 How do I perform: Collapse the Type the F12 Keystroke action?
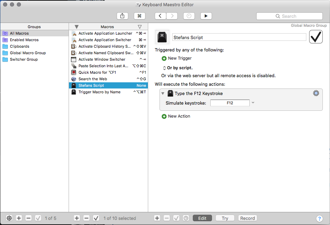[x=163, y=93]
